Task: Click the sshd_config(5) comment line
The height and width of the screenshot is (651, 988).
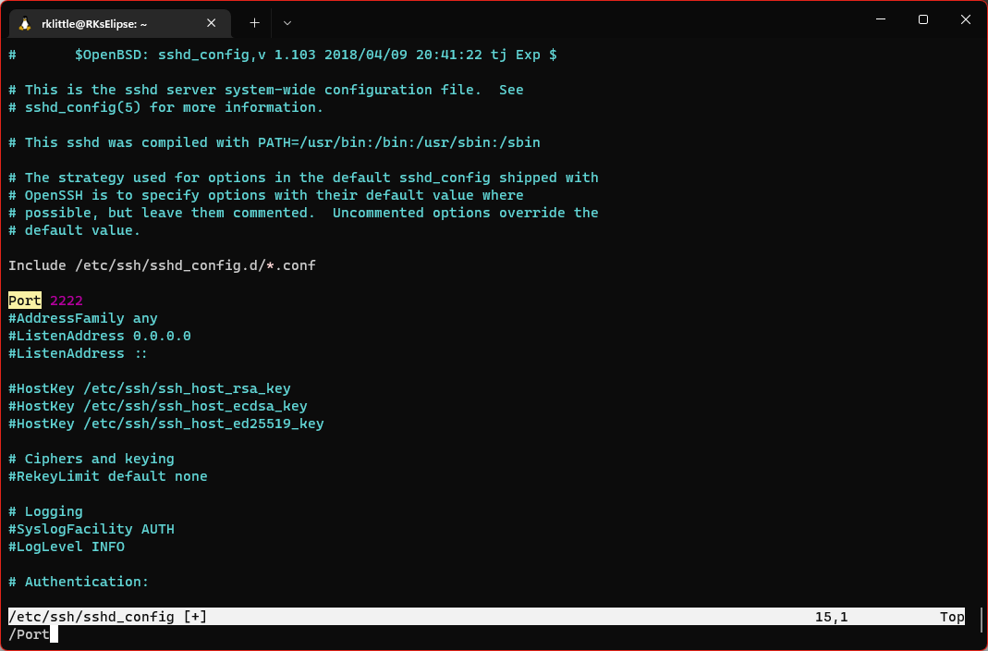Action: tap(165, 107)
